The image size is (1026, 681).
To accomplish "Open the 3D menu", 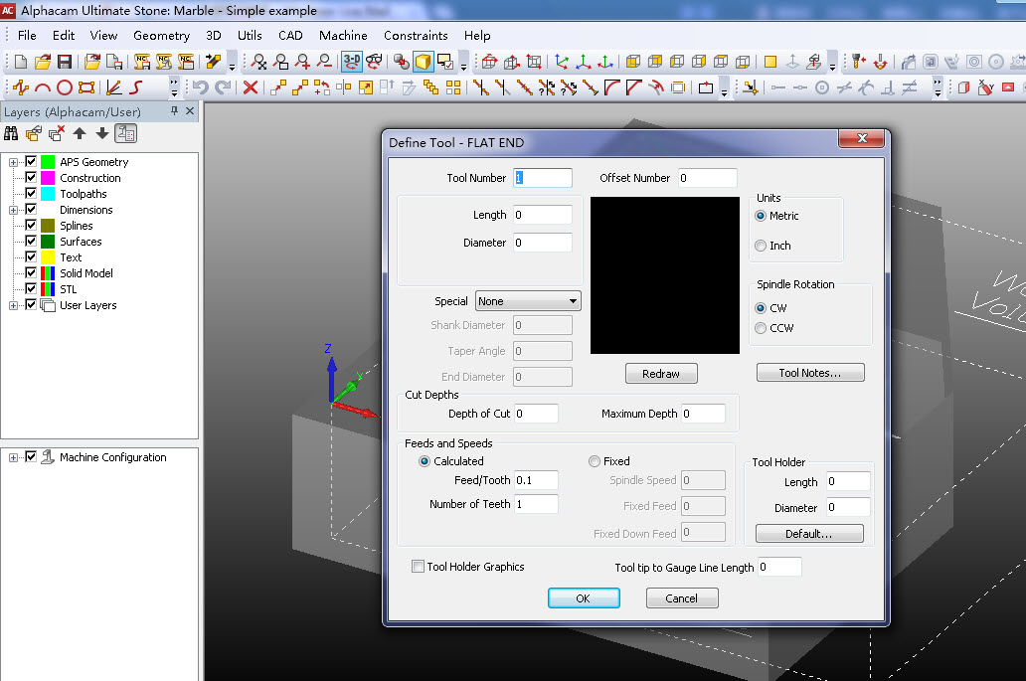I will coord(214,36).
